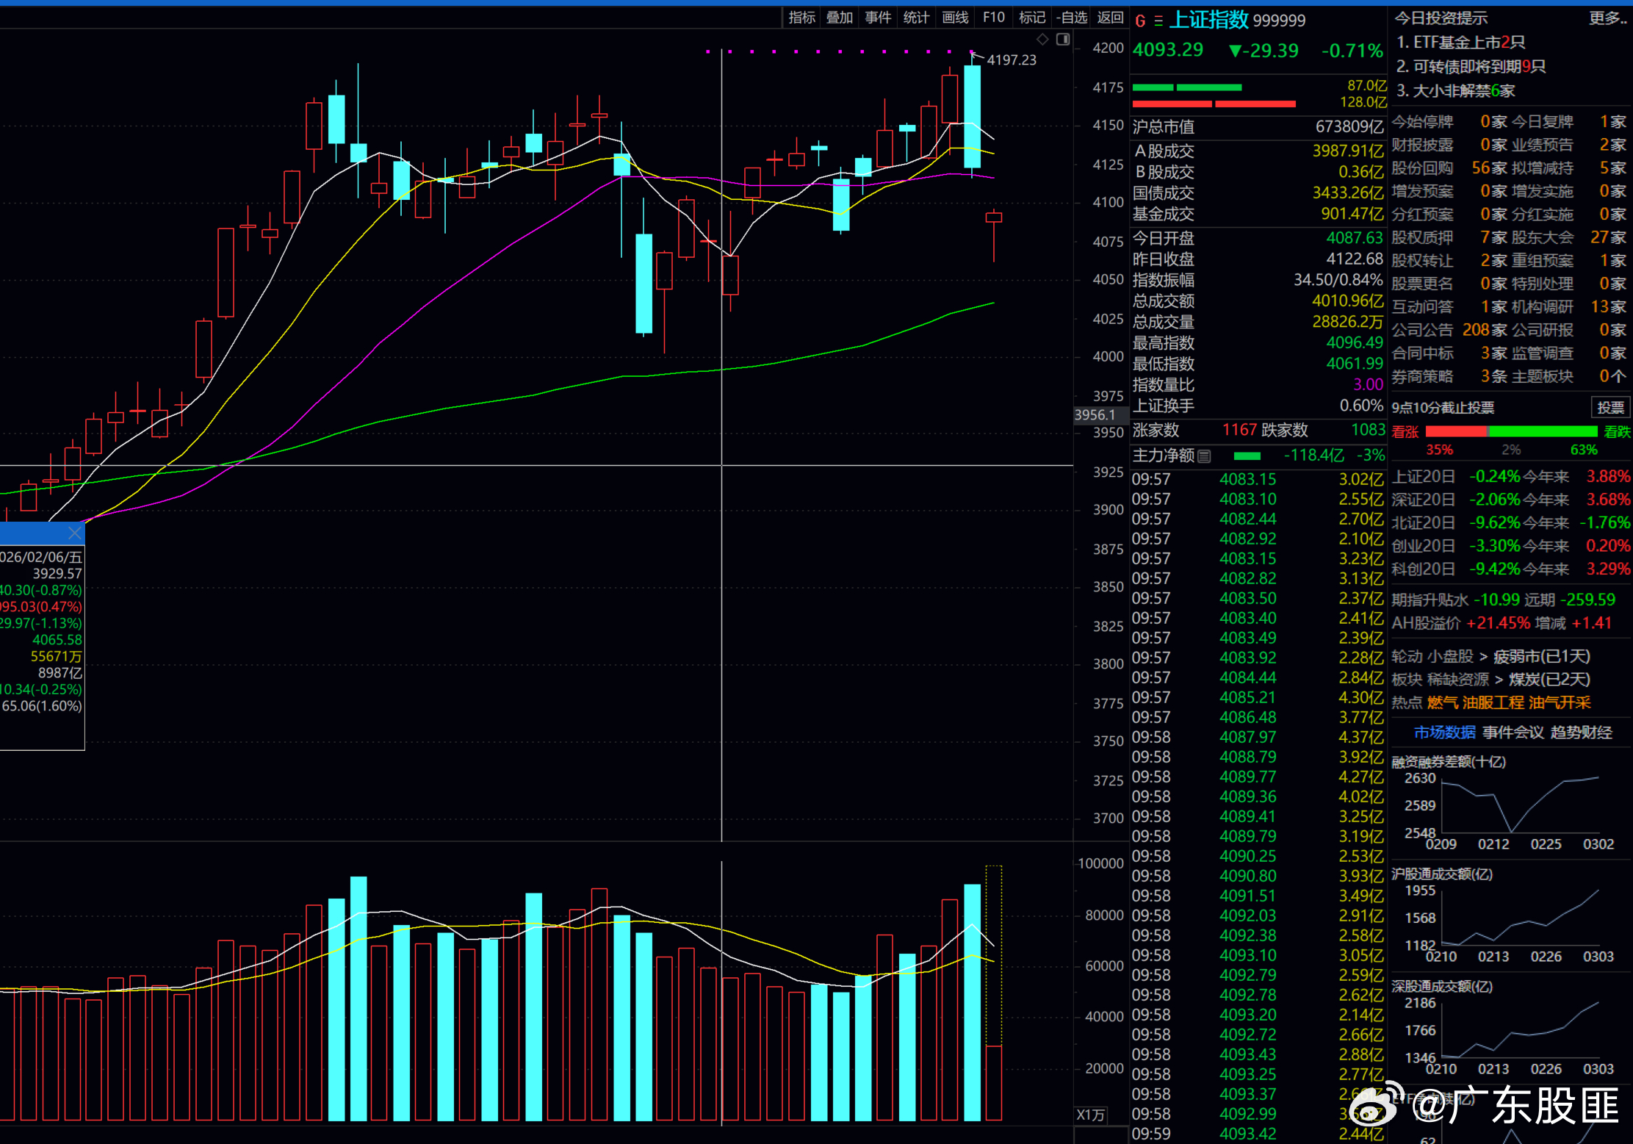This screenshot has height=1144, width=1633.
Task: Open the F10 company info page
Action: click(993, 17)
